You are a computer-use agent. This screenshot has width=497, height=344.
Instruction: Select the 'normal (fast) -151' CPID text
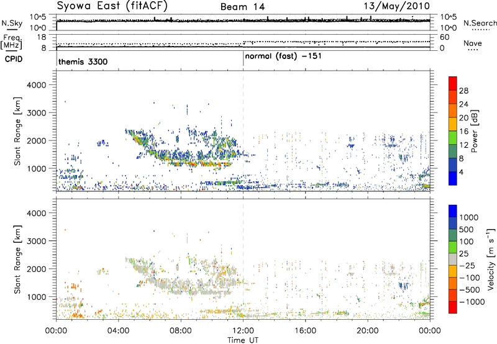click(x=283, y=57)
